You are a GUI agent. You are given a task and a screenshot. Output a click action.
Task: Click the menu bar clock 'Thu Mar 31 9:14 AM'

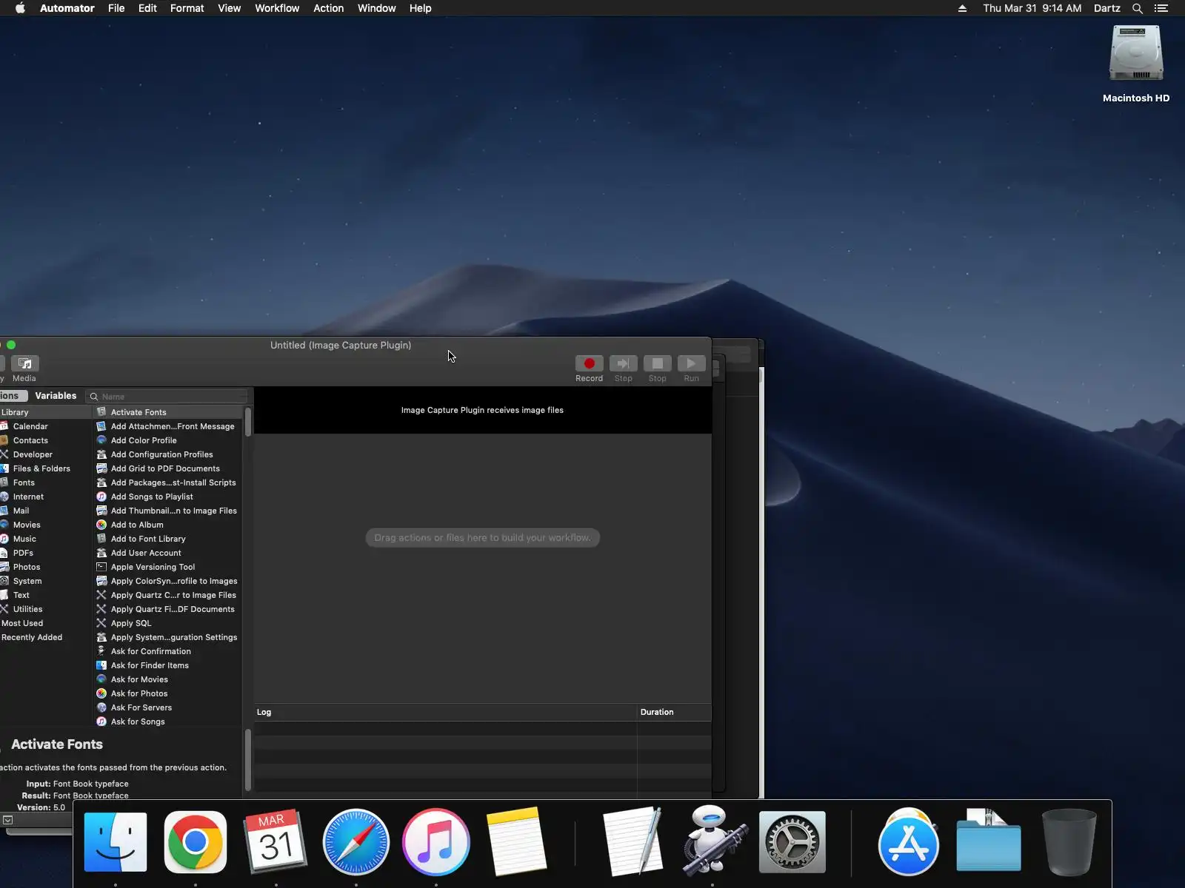(1032, 8)
